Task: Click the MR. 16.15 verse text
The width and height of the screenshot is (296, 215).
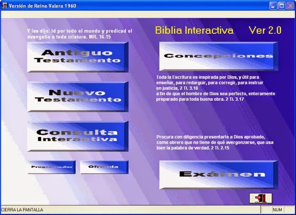Action: click(79, 34)
